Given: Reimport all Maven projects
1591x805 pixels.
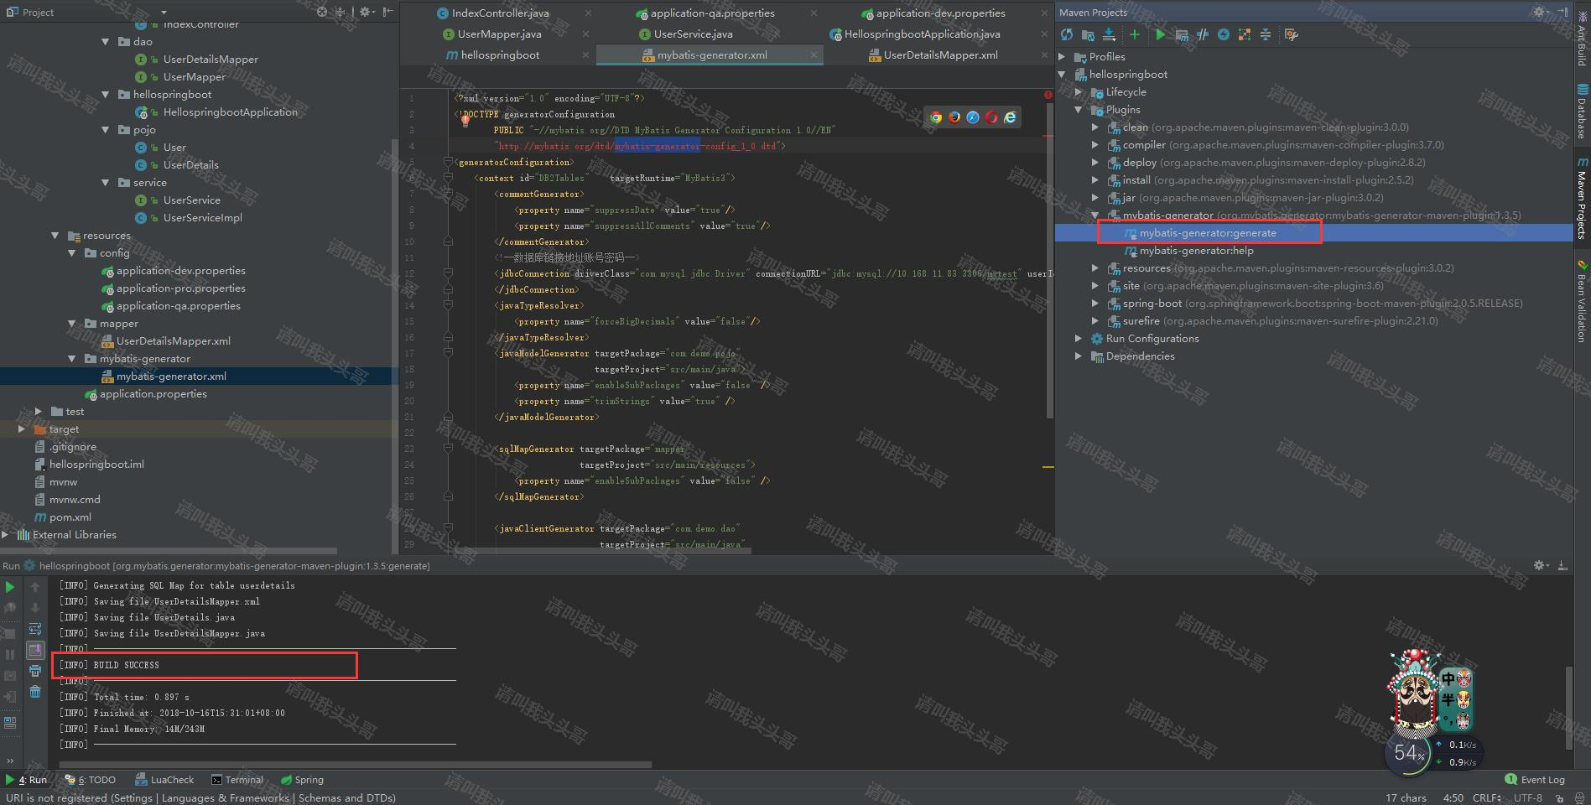Looking at the screenshot, I should [1067, 34].
